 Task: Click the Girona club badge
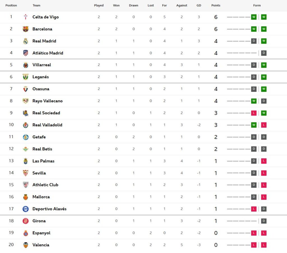[x=26, y=221]
